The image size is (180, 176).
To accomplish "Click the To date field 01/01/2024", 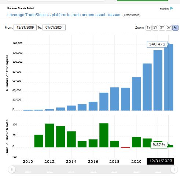I will point(54,27).
